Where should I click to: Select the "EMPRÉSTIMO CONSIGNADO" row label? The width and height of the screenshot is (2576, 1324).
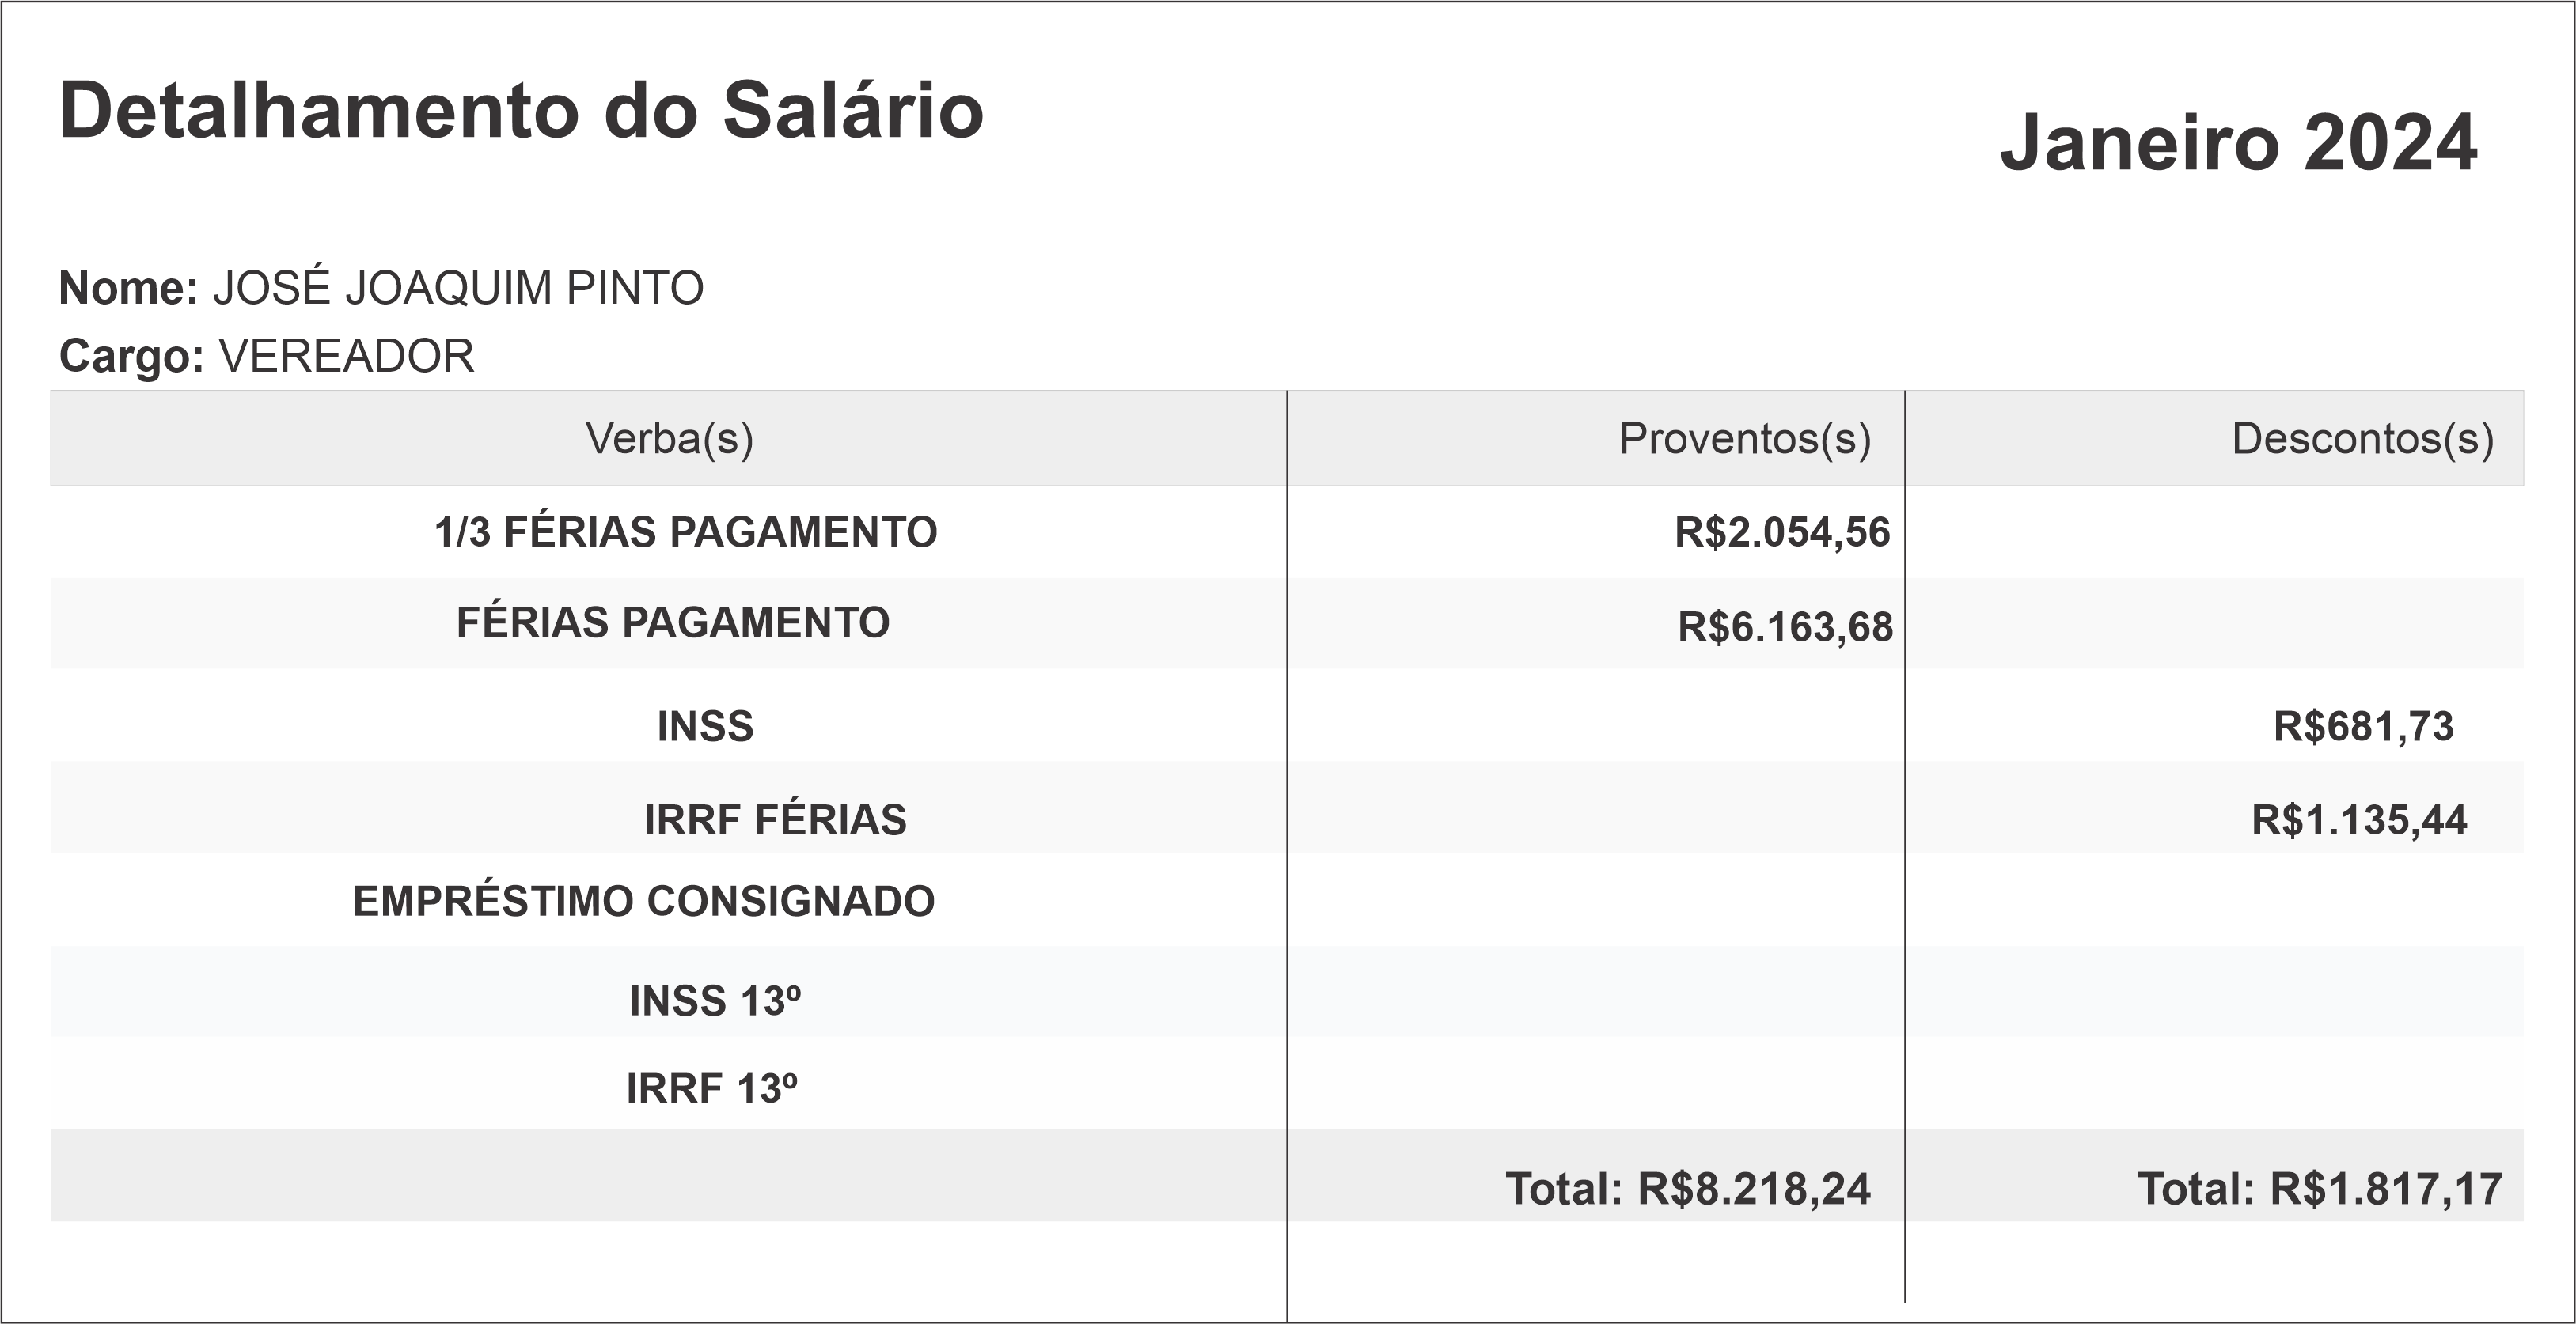click(644, 902)
